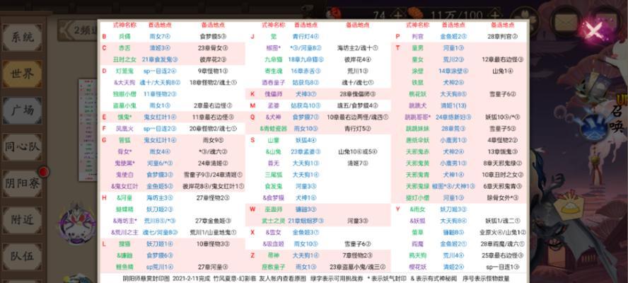Click the 灯笼鬼 name cell

pyautogui.click(x=124, y=71)
